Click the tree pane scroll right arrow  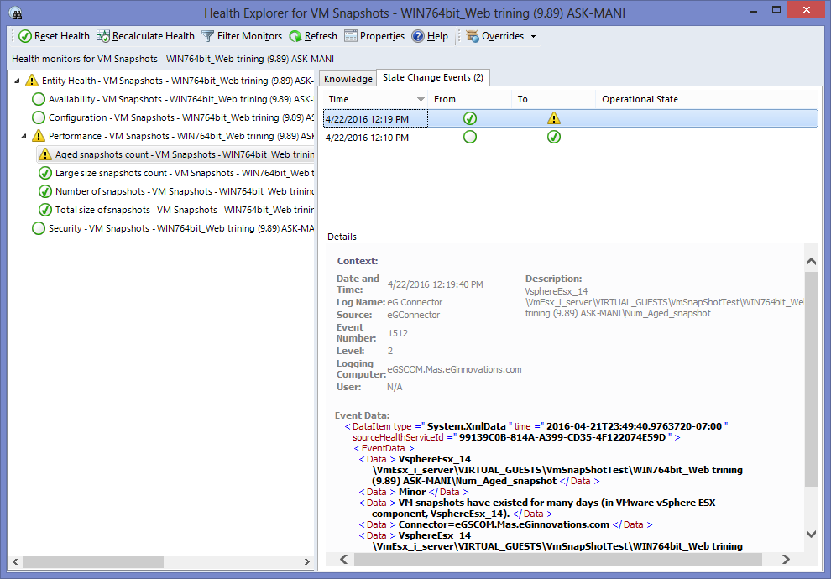(307, 561)
